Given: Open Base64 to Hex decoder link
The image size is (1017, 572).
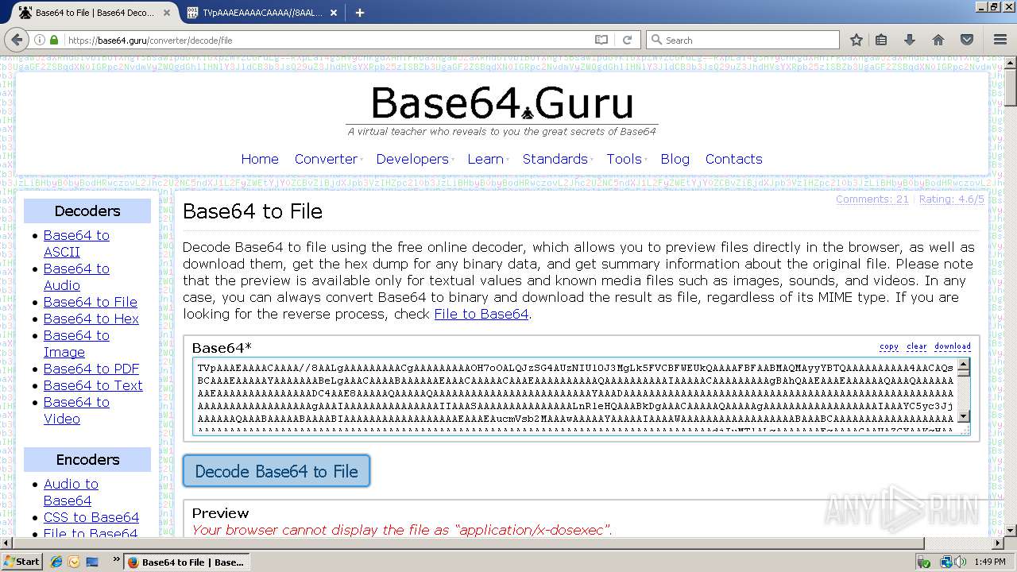Looking at the screenshot, I should coord(91,319).
